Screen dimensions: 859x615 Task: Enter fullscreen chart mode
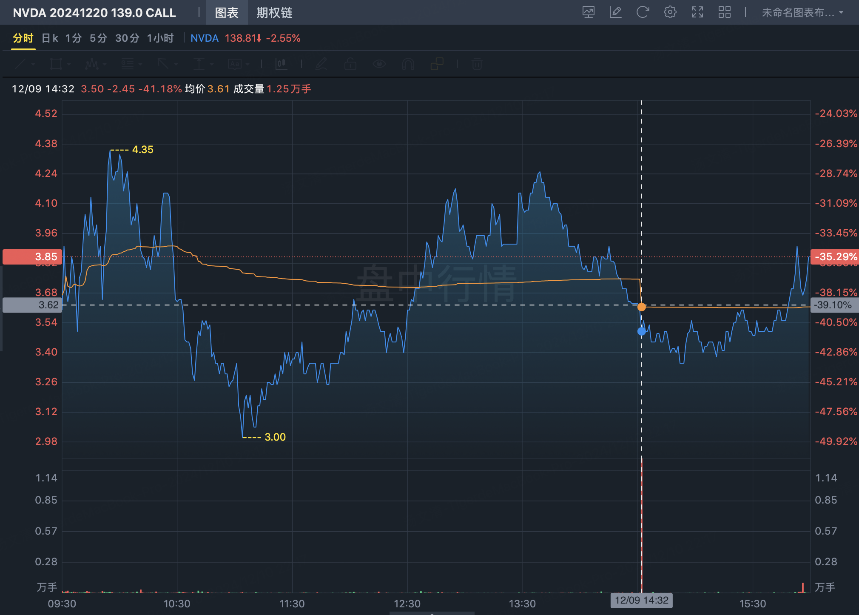[x=697, y=12]
